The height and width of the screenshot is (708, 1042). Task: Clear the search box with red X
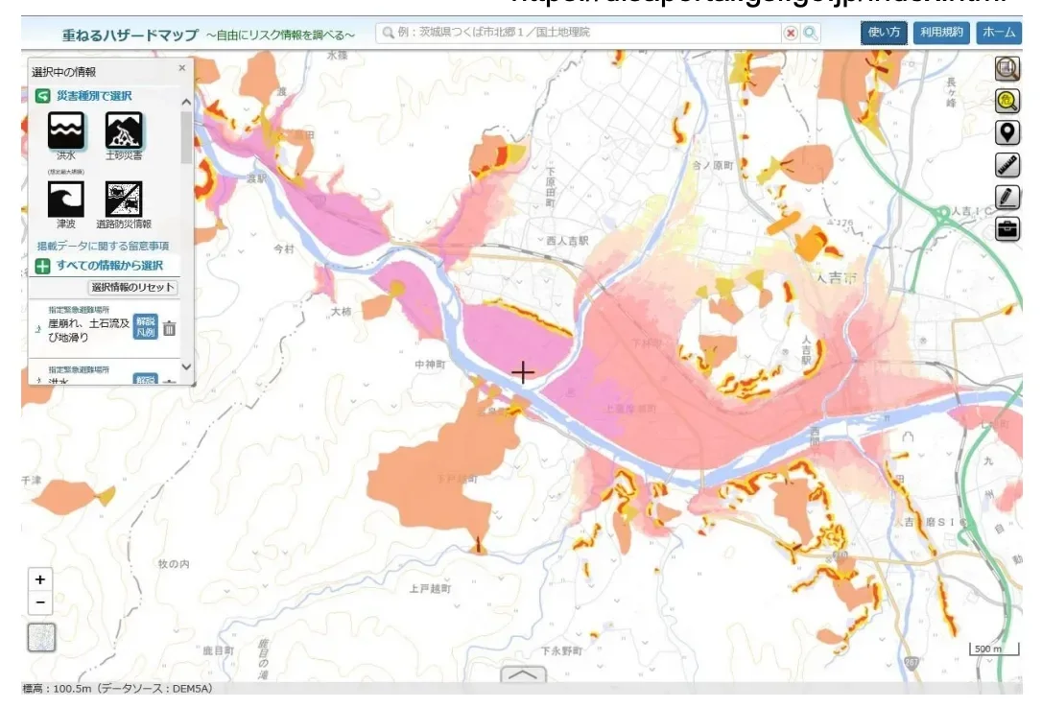click(x=791, y=33)
